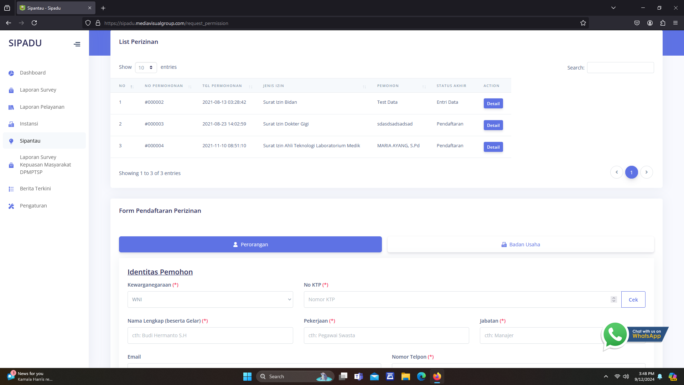Click the Sipantau lightbulb icon

(x=11, y=141)
